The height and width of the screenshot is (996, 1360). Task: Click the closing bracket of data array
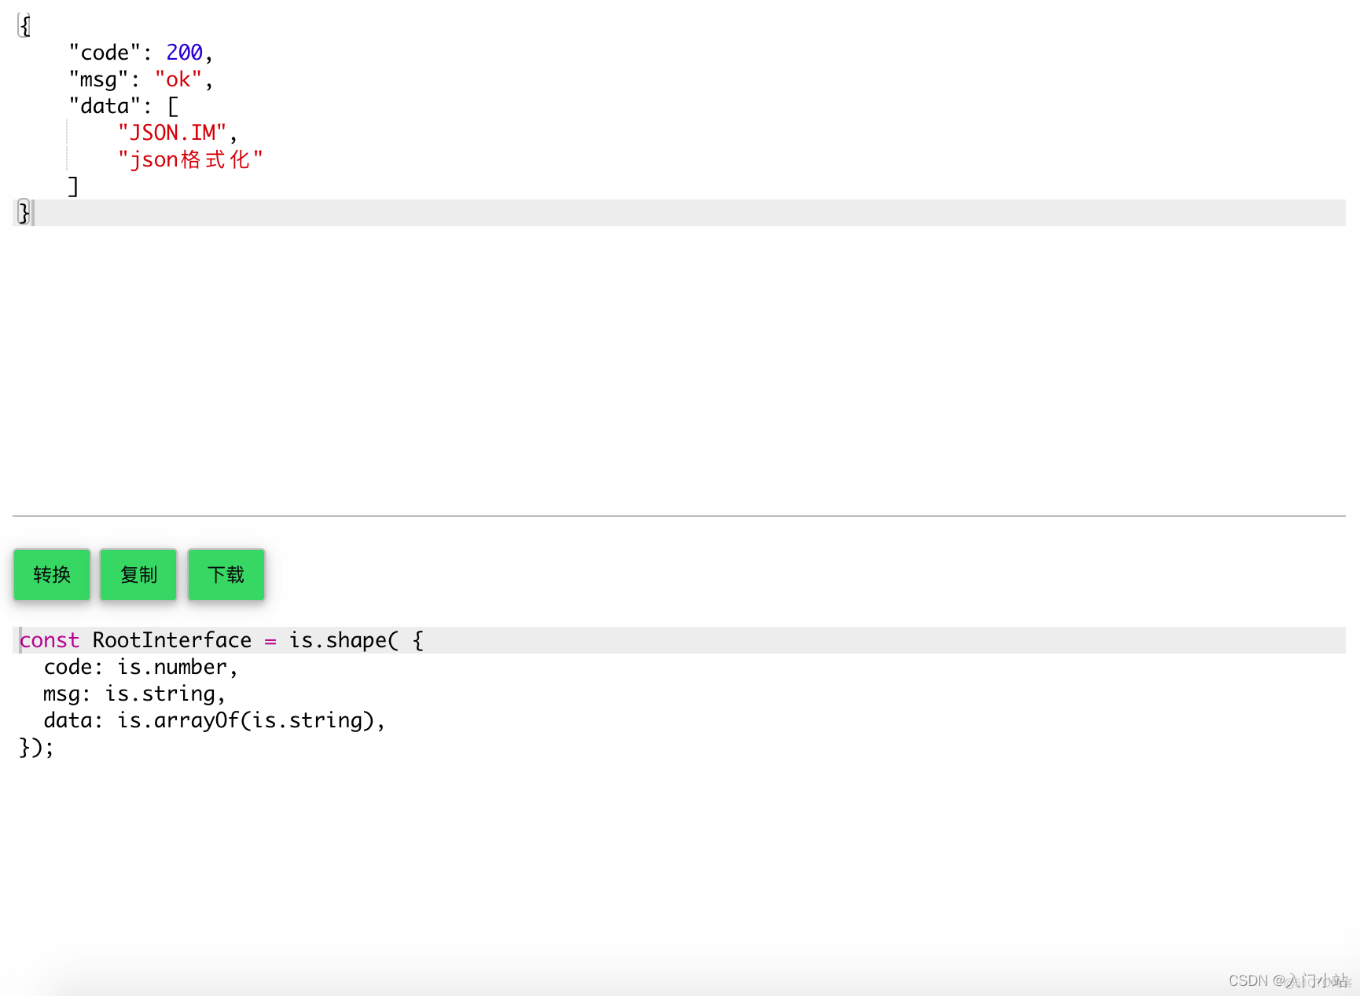pyautogui.click(x=73, y=186)
